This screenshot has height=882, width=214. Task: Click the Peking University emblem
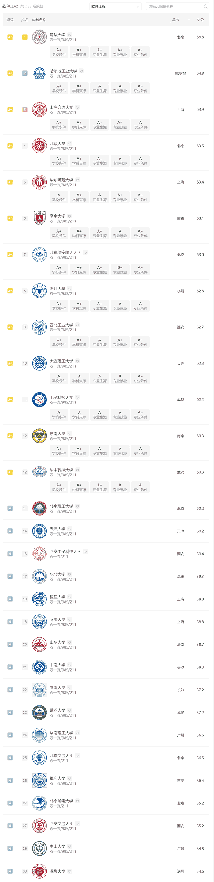pos(39,146)
